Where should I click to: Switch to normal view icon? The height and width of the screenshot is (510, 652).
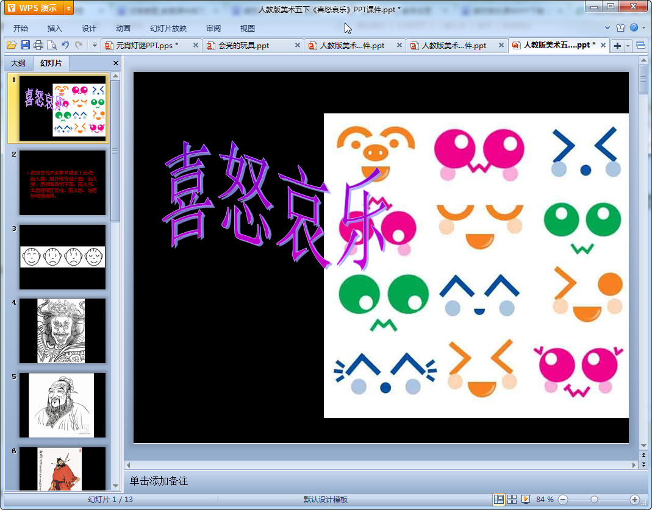point(498,499)
